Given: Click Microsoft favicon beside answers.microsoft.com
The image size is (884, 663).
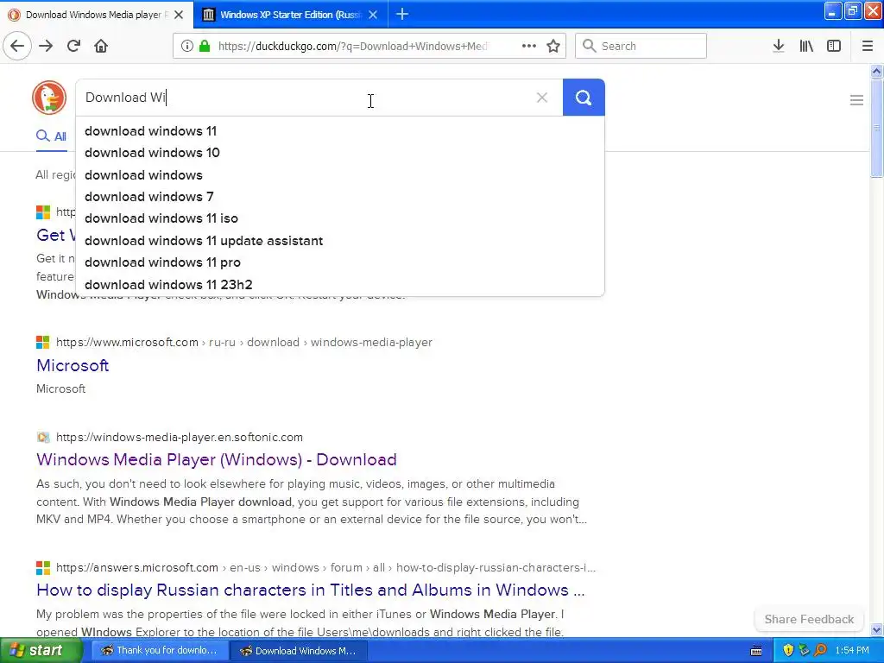Looking at the screenshot, I should [x=43, y=568].
